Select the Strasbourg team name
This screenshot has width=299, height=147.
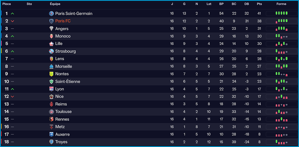(x=65, y=51)
